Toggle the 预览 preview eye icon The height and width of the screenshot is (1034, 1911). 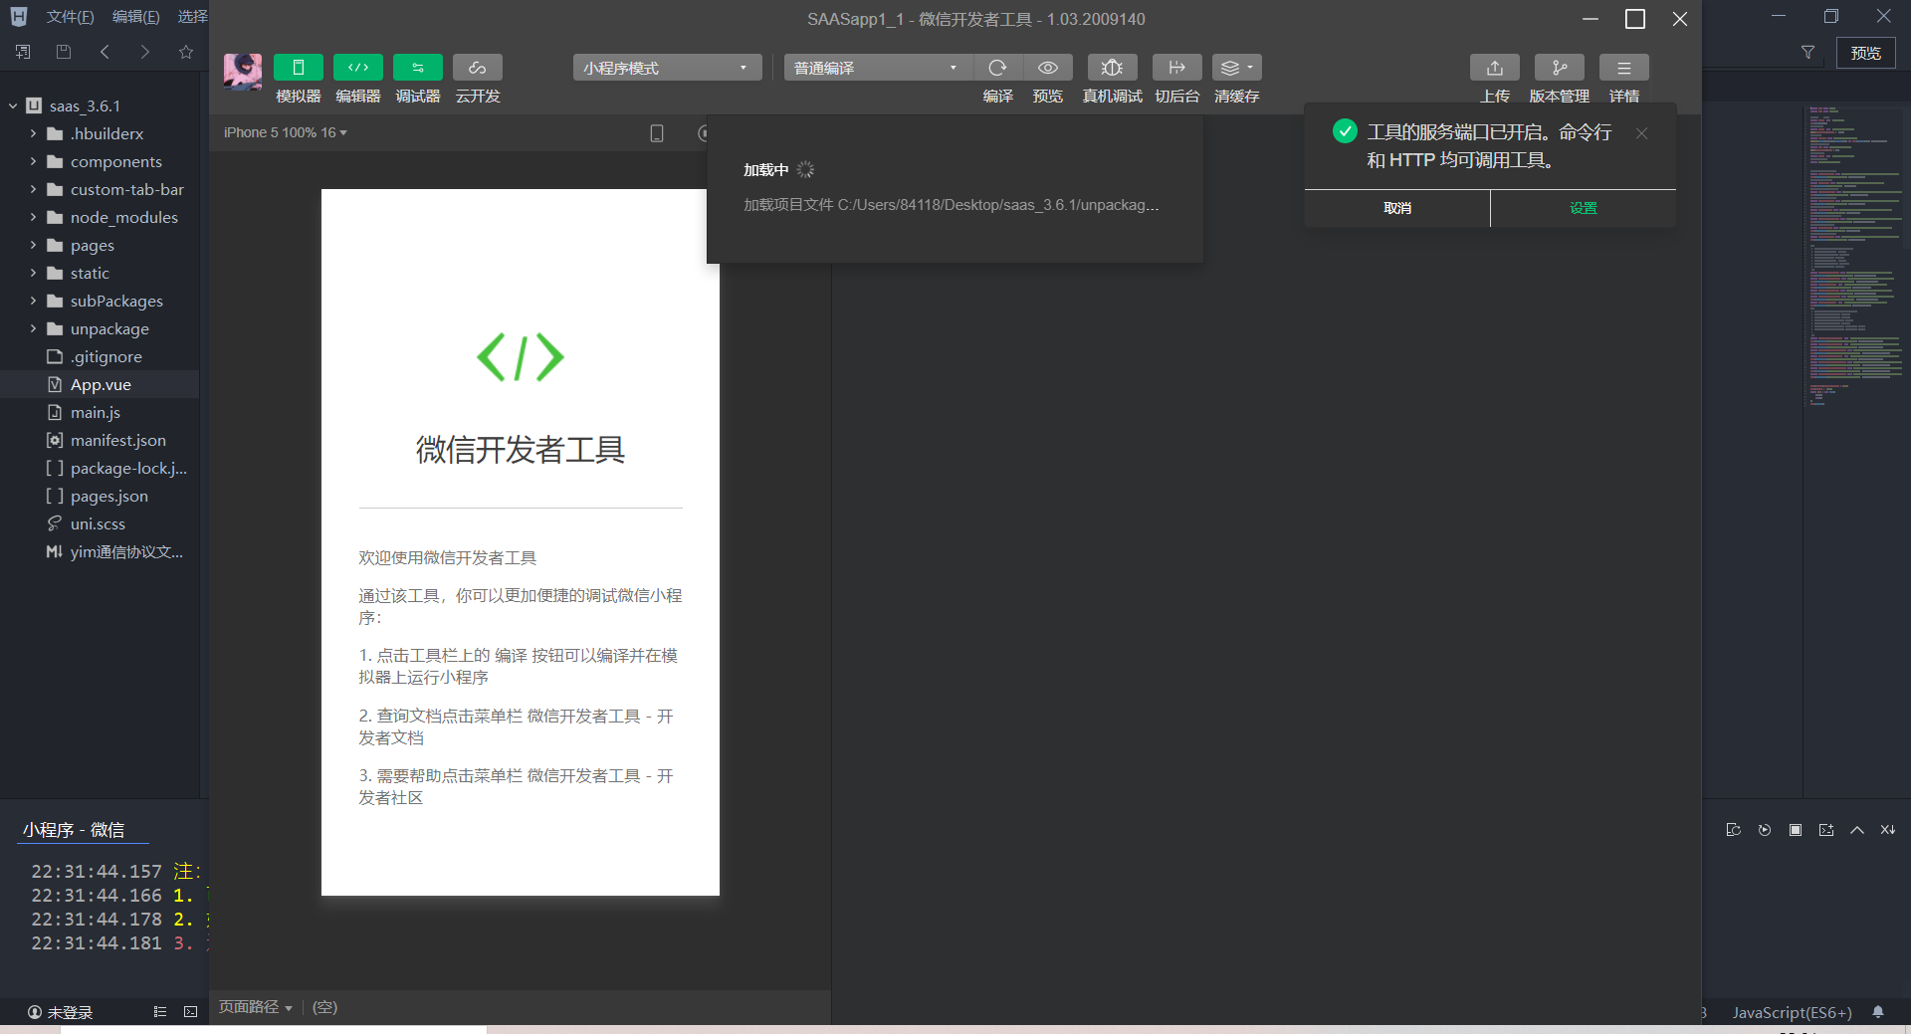1047,67
